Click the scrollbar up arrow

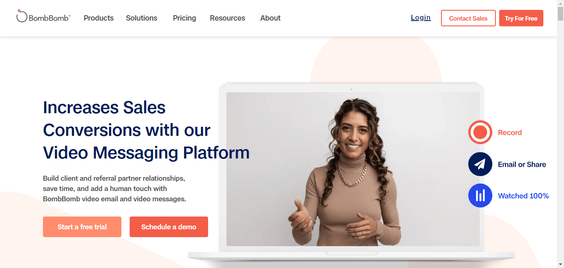(x=560, y=3)
